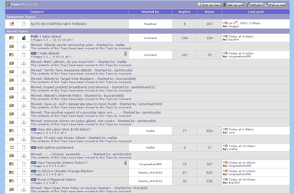Screen dimensions: 294x194
Task: Open page 11 of I hate Abbott thread
Action: point(62,57)
